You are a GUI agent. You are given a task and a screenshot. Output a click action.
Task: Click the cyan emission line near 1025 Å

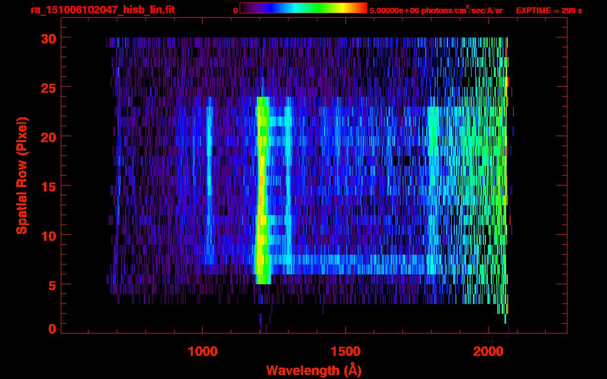click(x=210, y=181)
